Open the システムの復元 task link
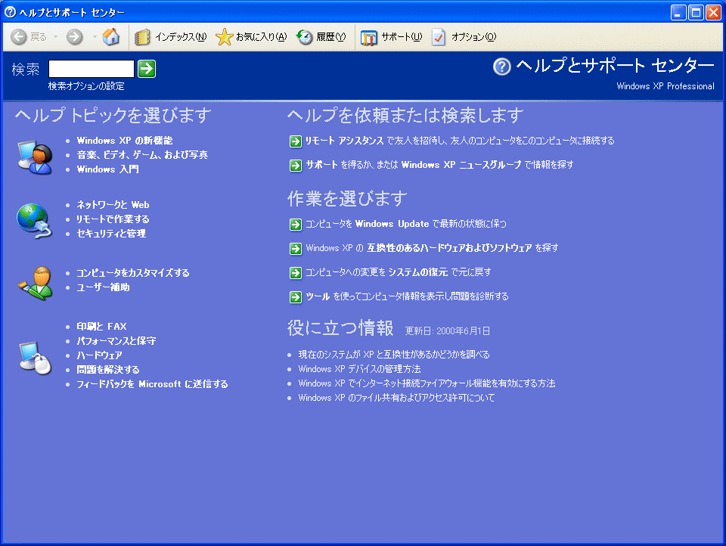This screenshot has width=726, height=546. pyautogui.click(x=418, y=272)
